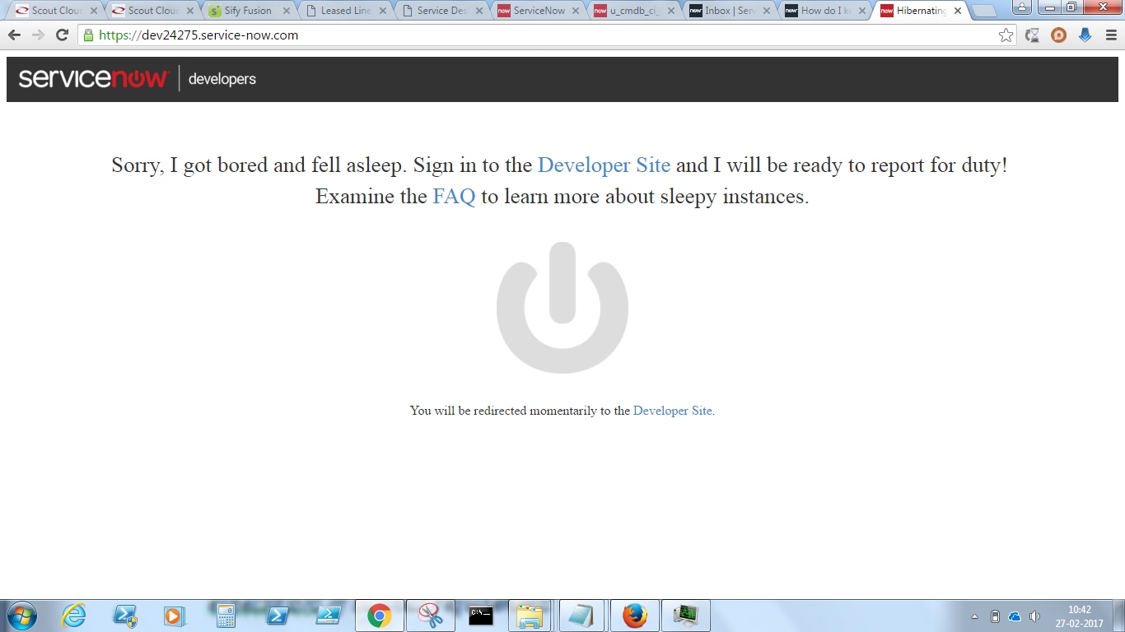The height and width of the screenshot is (632, 1125).
Task: Switch to the u_cmdb_ci tab
Action: pos(634,11)
